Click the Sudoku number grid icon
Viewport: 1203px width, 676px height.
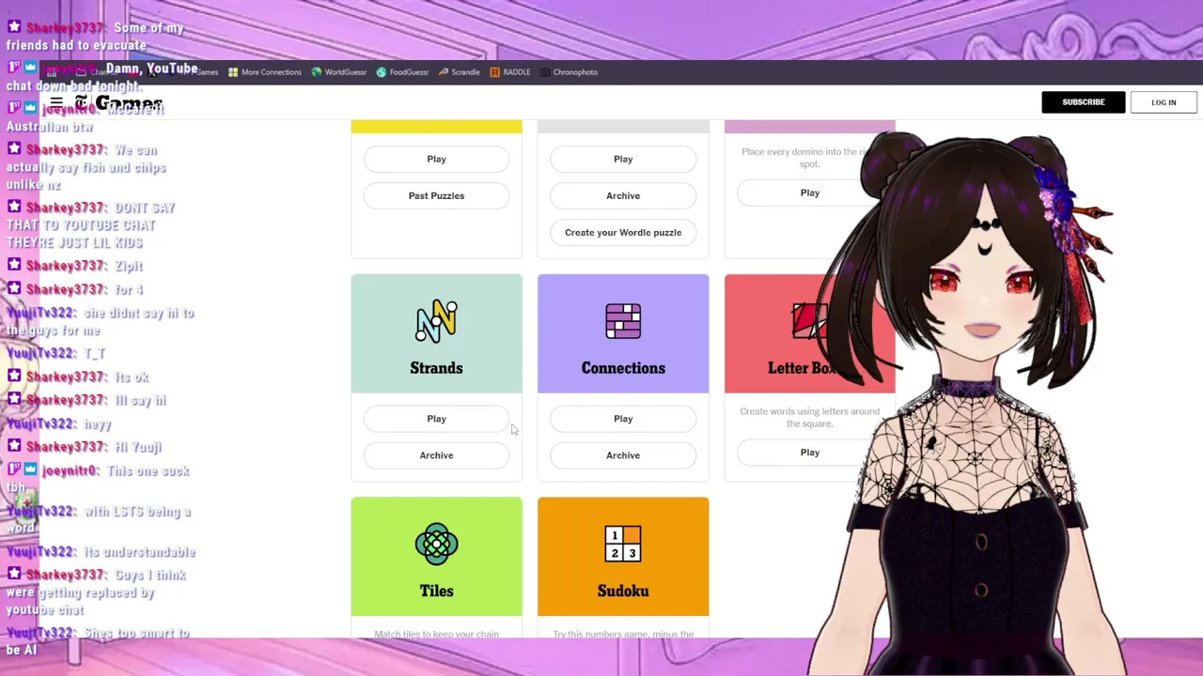coord(623,544)
